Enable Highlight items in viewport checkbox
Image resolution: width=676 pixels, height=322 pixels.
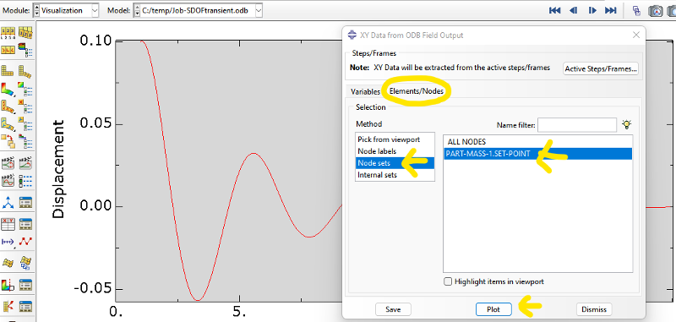click(x=448, y=281)
